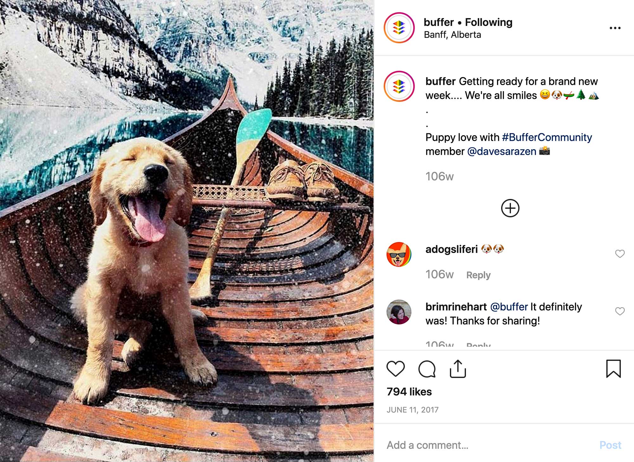The height and width of the screenshot is (462, 634).
Task: Open buffer profile picture in header
Action: 399,28
